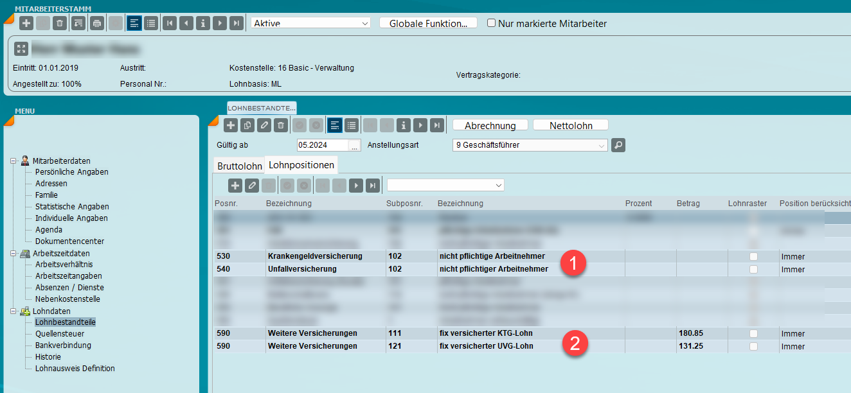Click the Nettolohn button
851x393 pixels.
point(570,125)
